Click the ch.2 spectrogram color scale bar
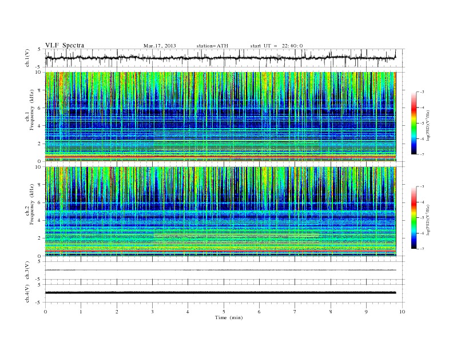Image resolution: width=453 pixels, height=350 pixels. click(x=414, y=217)
